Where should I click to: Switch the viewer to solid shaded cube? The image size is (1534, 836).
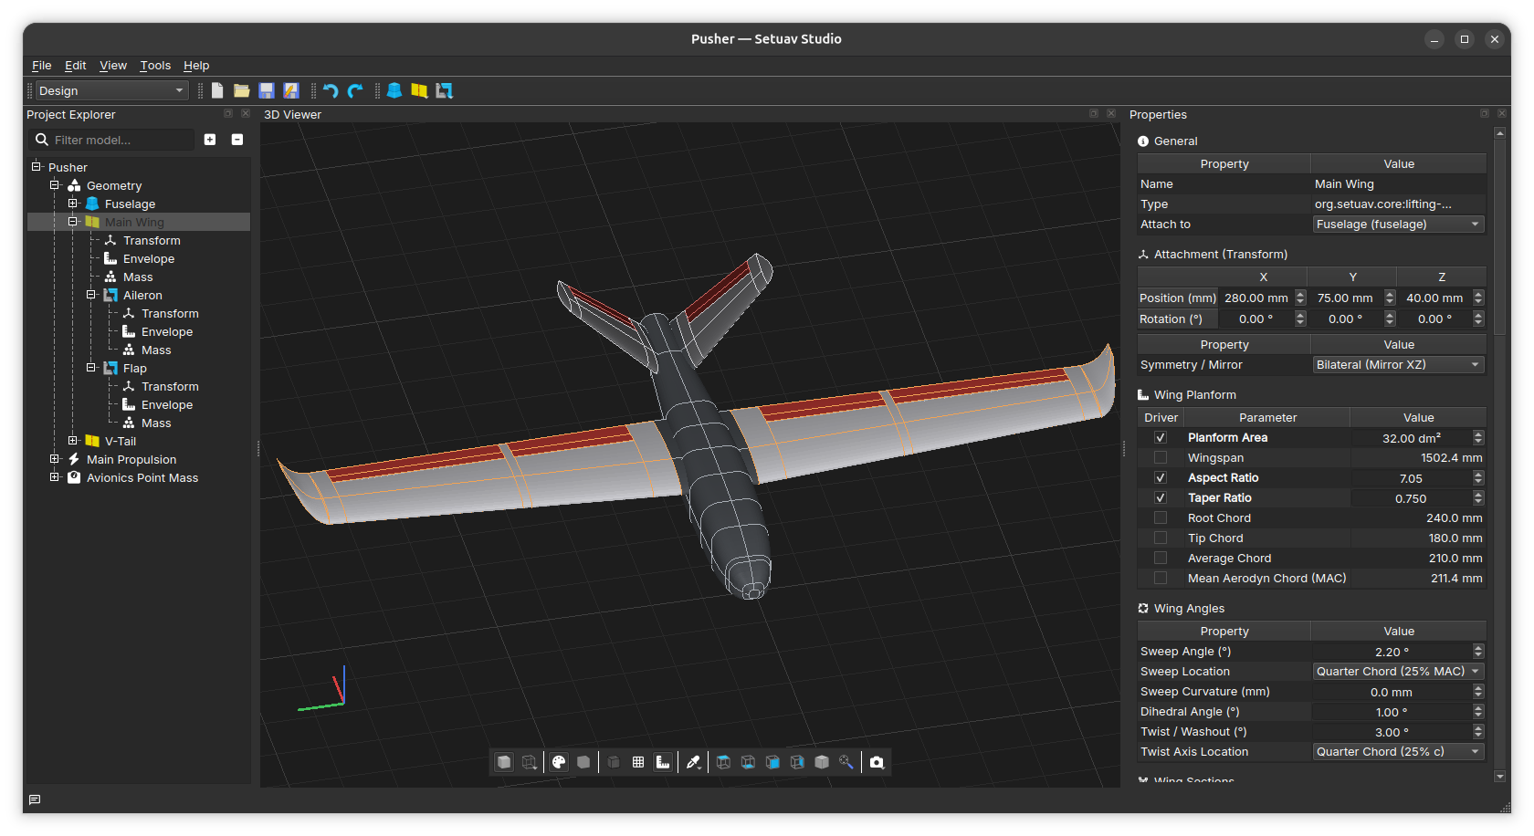pos(504,762)
